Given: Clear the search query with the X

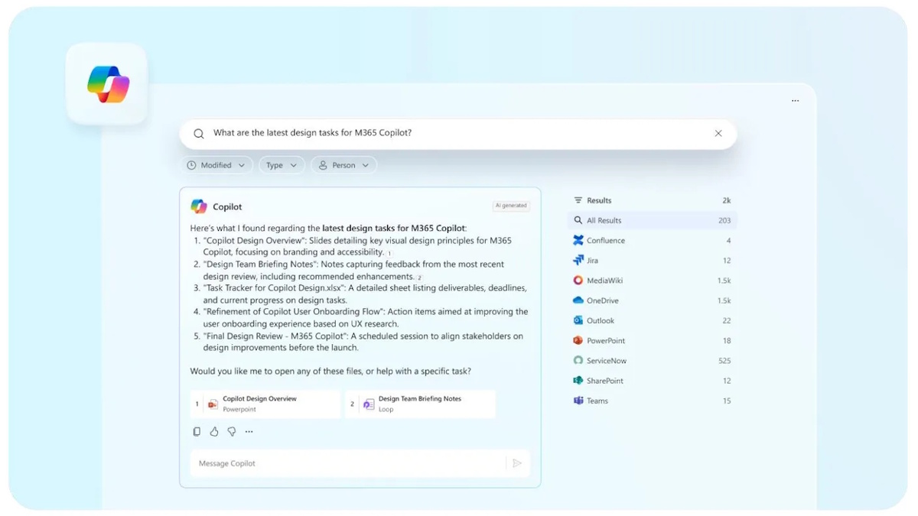Looking at the screenshot, I should pos(718,133).
